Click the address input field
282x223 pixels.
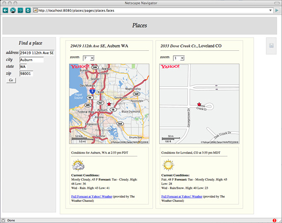(37, 53)
